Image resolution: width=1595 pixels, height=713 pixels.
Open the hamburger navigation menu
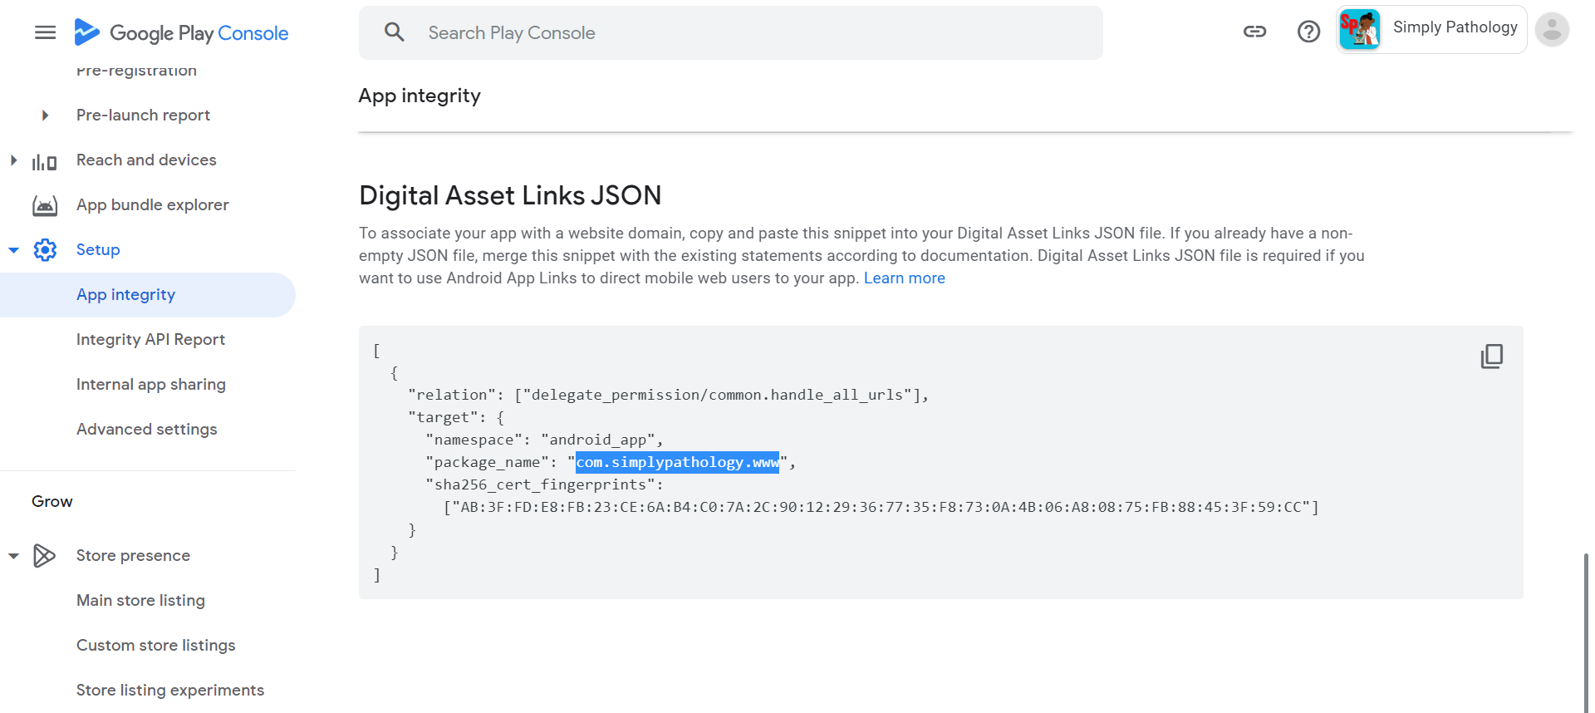coord(45,32)
